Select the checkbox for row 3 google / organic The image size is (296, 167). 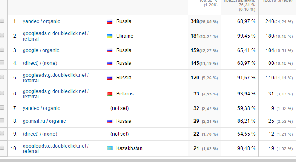point(2,50)
